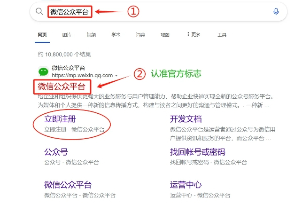Open the 学术 tab
The height and width of the screenshot is (212, 302).
[116, 35]
